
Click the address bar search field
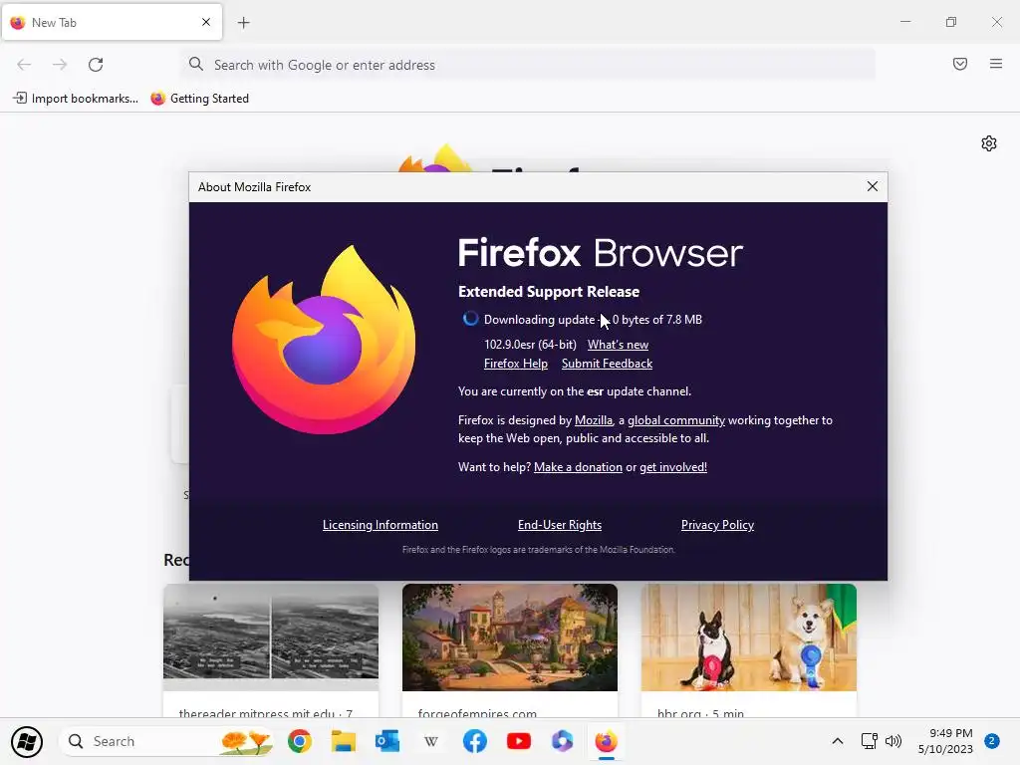pyautogui.click(x=528, y=65)
